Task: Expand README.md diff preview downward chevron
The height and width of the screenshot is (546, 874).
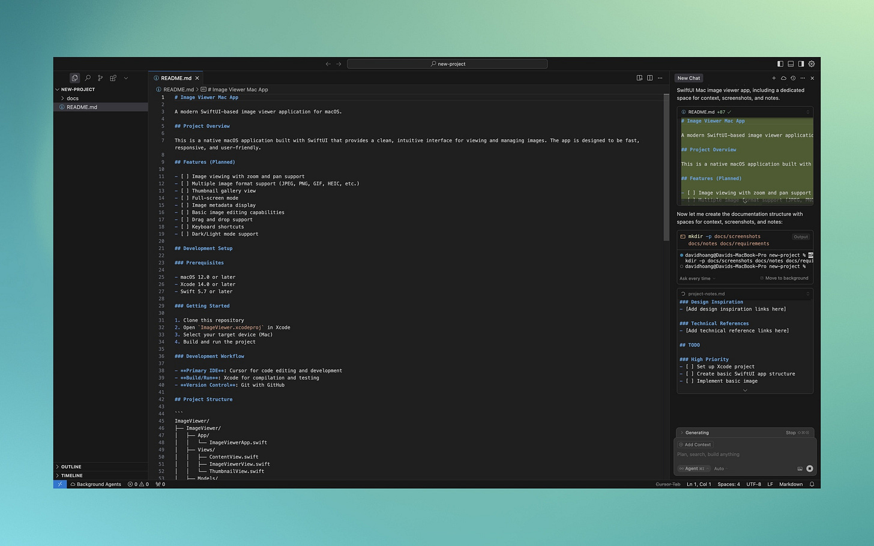Action: [745, 201]
